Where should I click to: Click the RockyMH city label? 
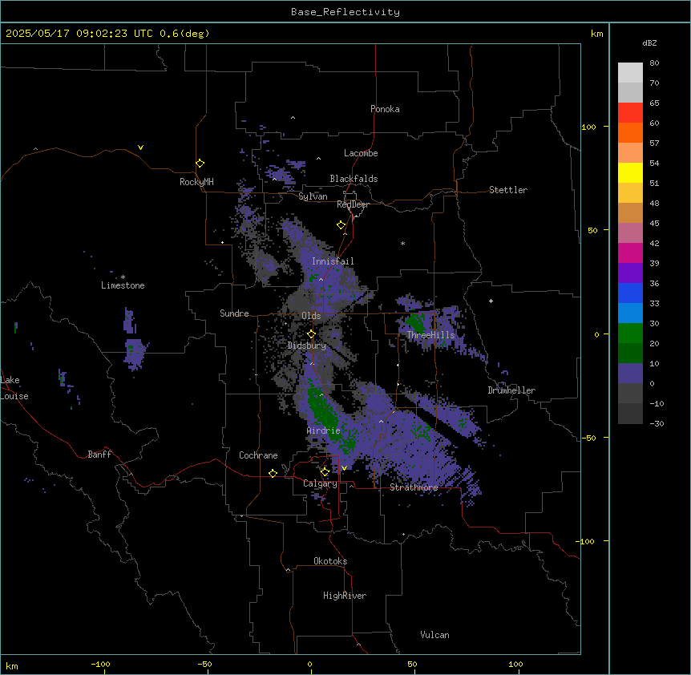(x=196, y=182)
